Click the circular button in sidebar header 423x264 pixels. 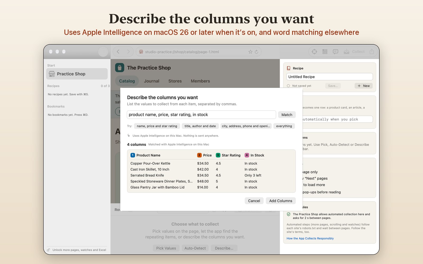[103, 52]
